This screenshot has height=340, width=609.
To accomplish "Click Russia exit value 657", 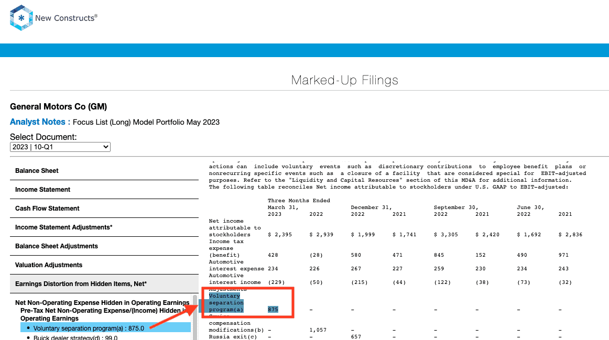I will pos(356,337).
